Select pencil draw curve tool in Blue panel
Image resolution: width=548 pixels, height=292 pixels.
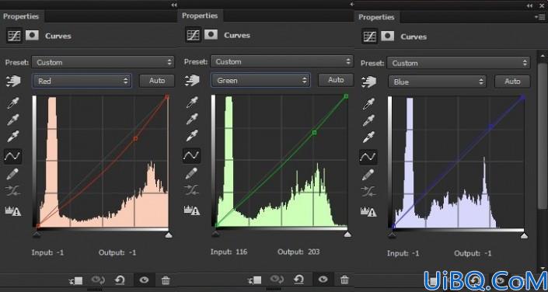point(368,175)
